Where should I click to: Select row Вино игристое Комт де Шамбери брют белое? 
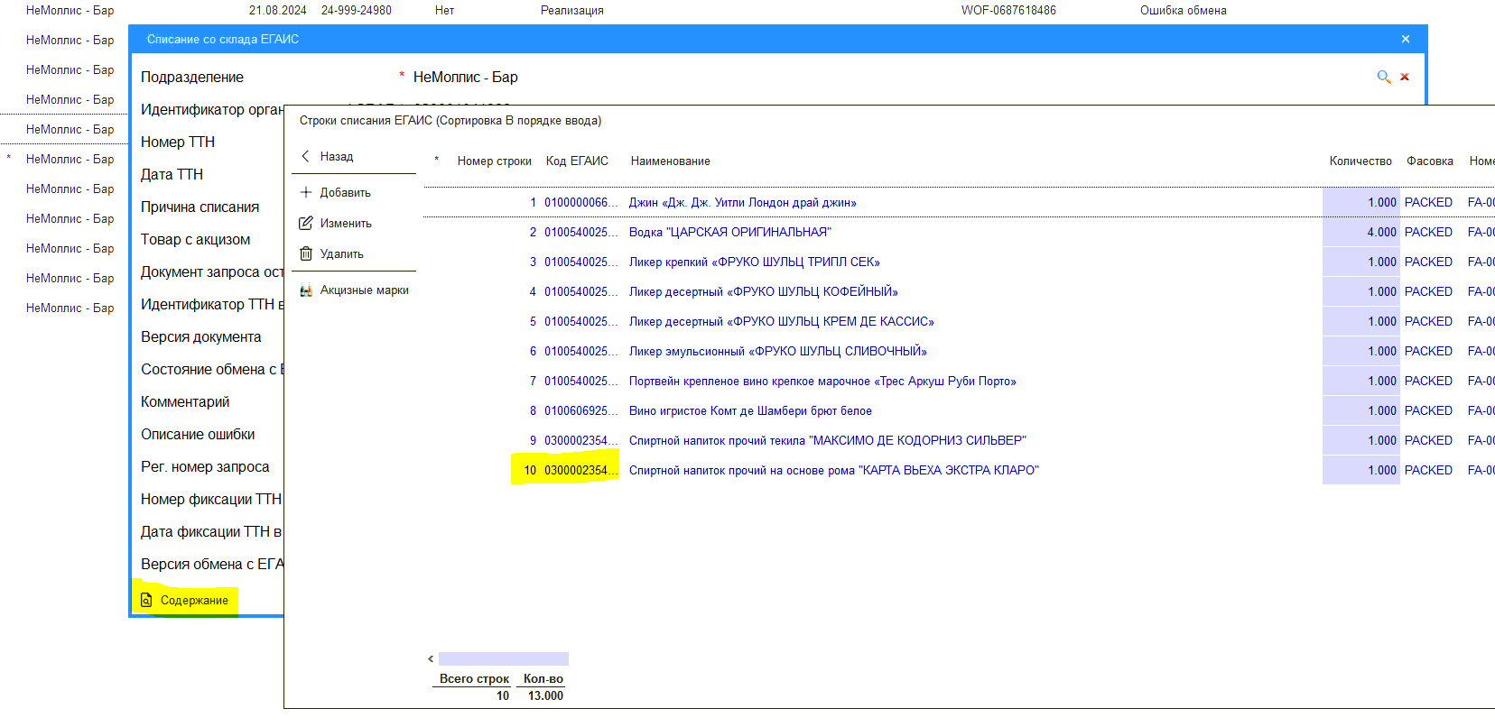pyautogui.click(x=959, y=411)
